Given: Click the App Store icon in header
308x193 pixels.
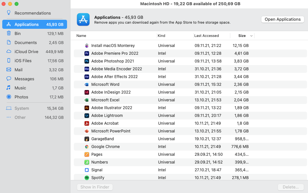Looking at the screenshot, I should (83, 19).
